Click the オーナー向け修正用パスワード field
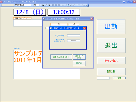This screenshot has height=102, width=136. click(x=73, y=41)
